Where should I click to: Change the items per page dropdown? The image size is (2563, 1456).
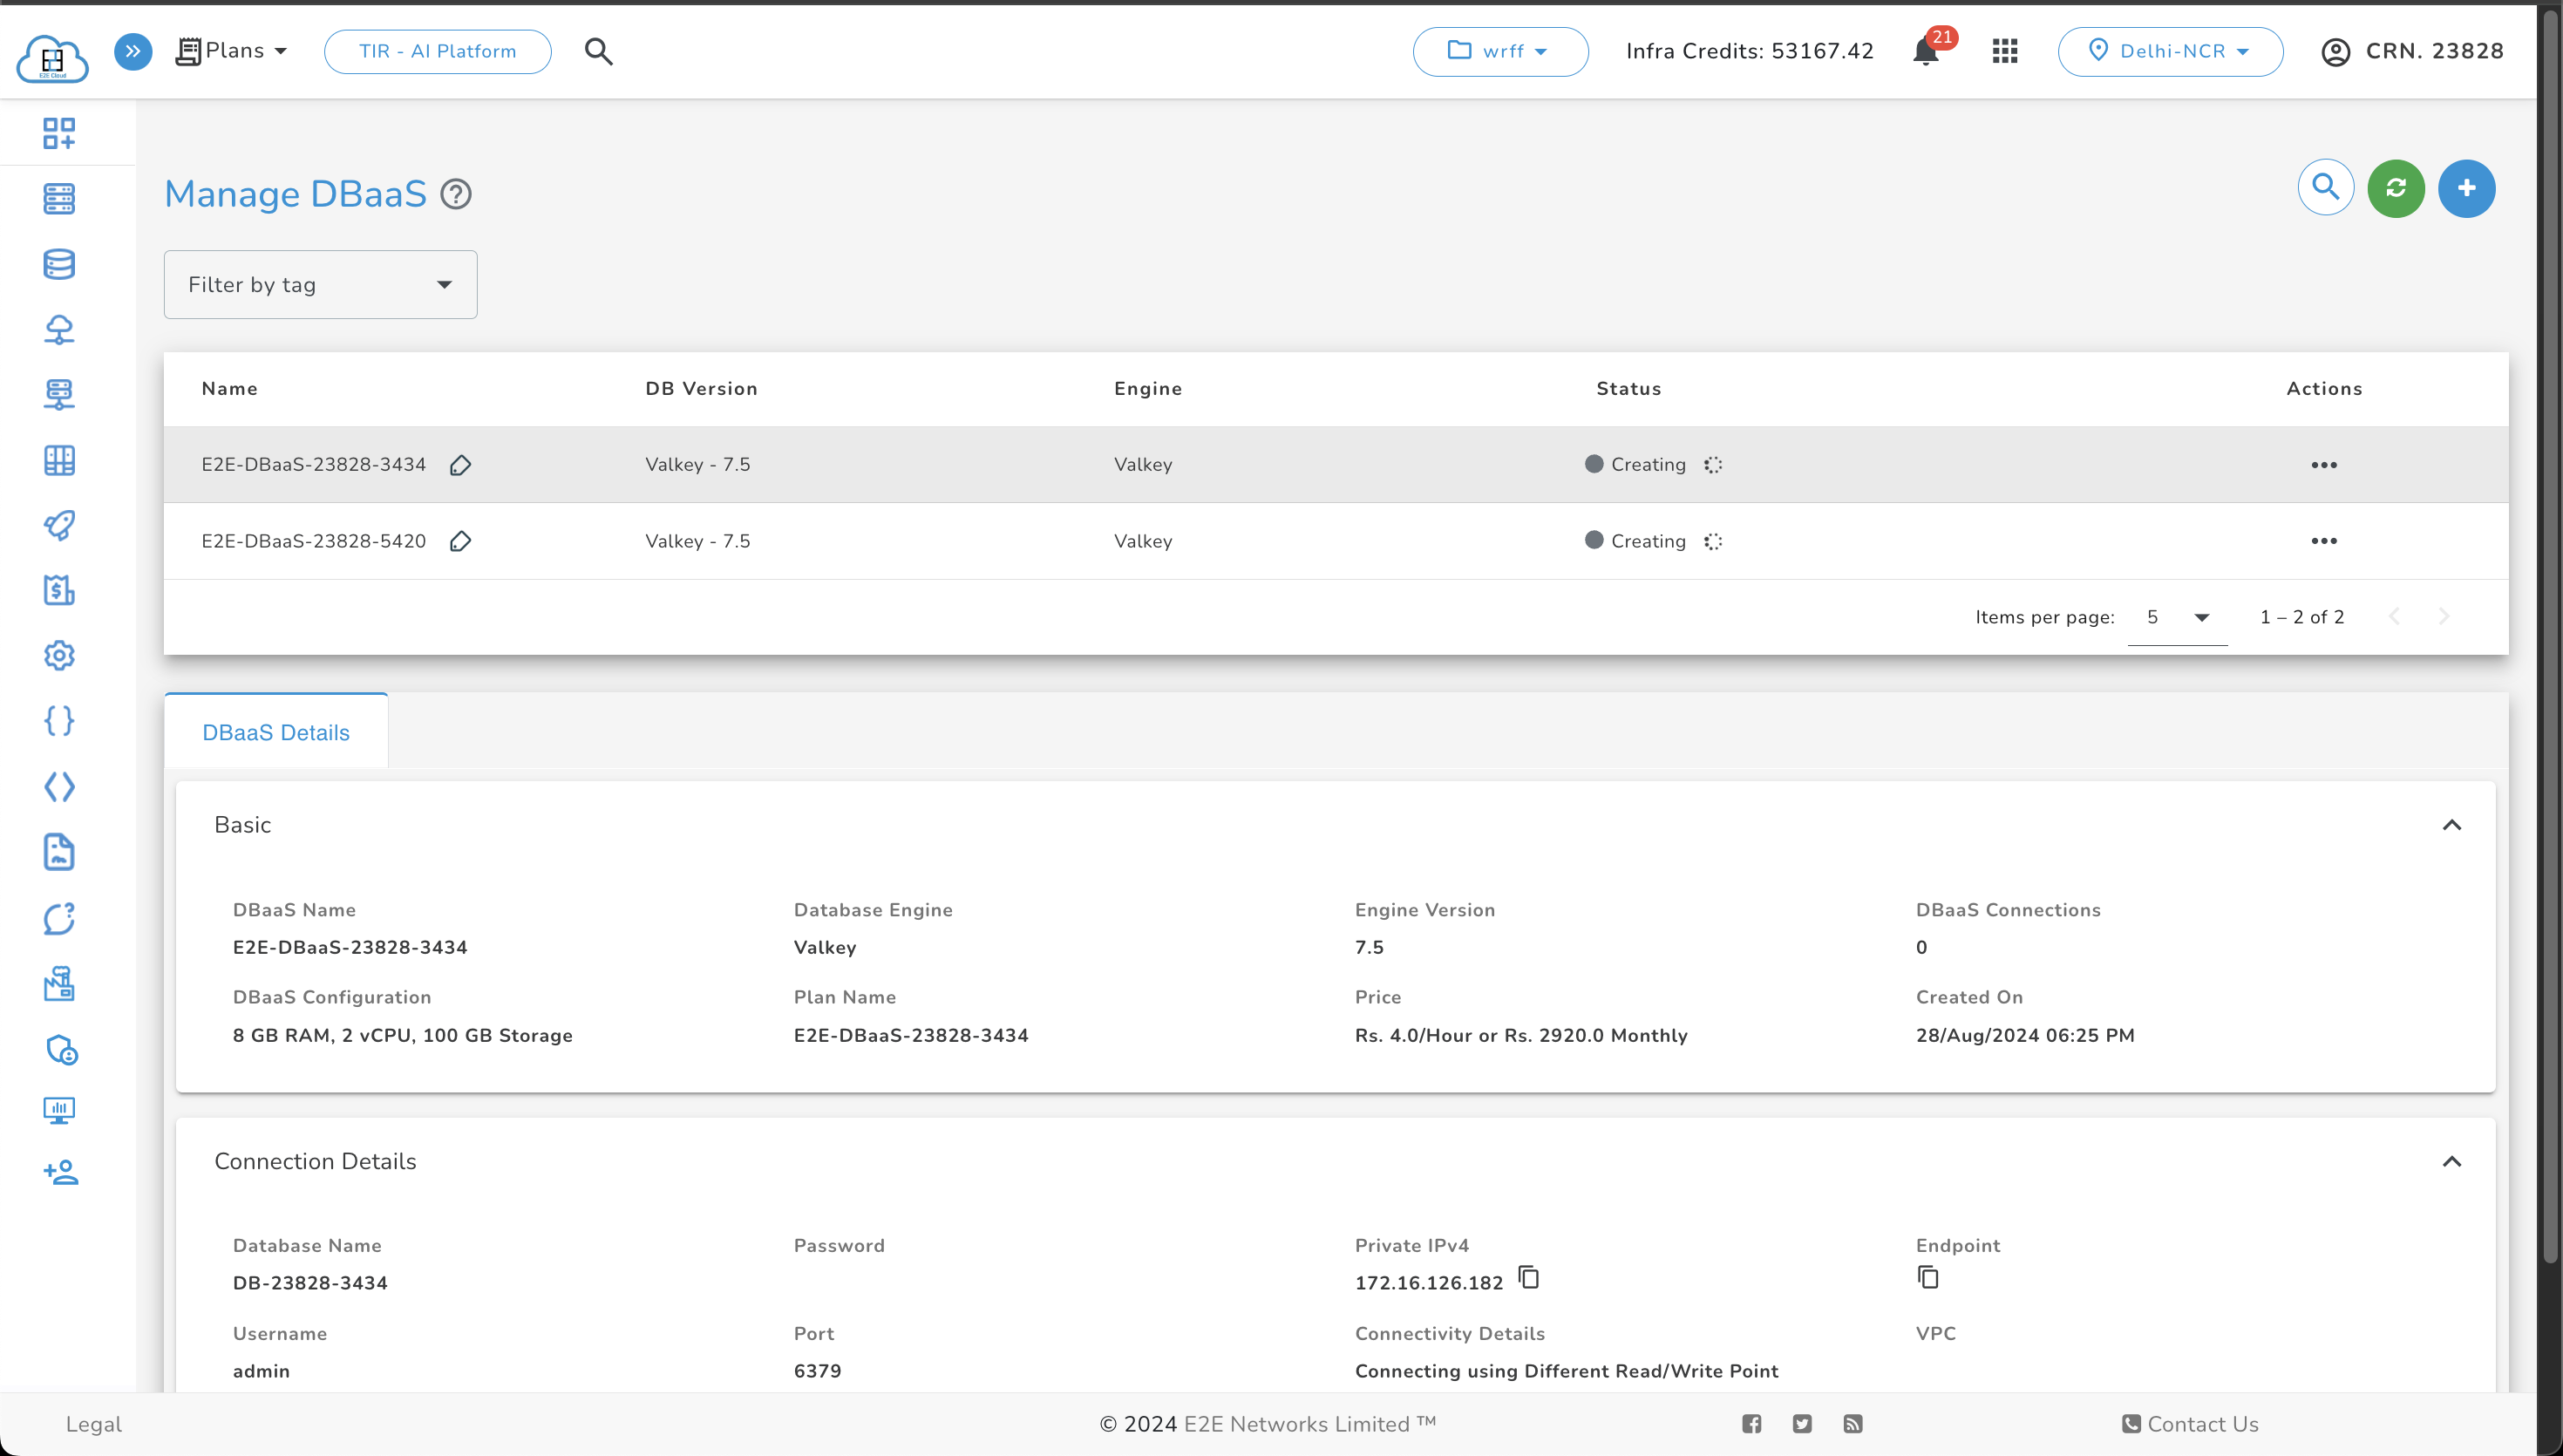[2177, 617]
